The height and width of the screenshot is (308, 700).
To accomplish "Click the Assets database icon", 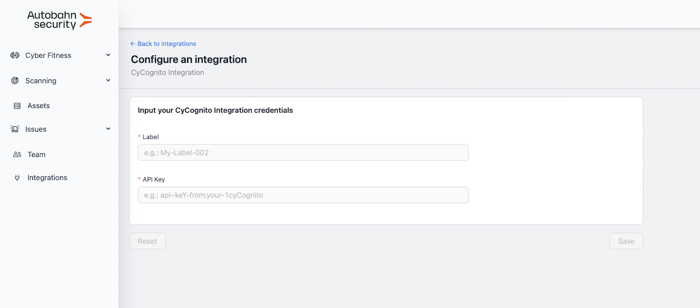I will tap(17, 106).
